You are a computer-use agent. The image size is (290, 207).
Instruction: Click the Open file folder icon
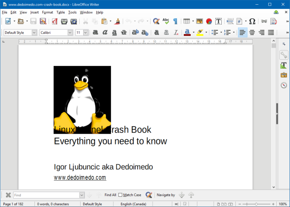click(21, 21)
